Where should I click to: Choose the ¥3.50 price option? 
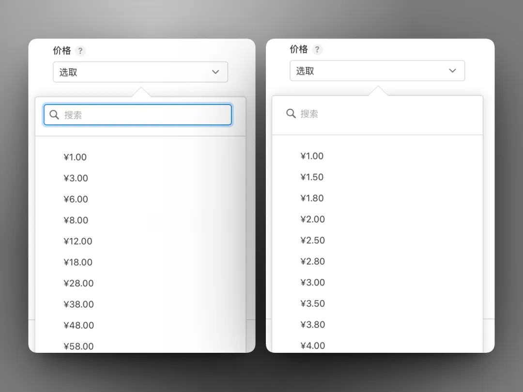click(x=312, y=303)
